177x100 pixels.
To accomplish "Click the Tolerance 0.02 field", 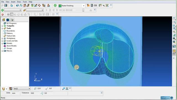I will pos(35,93).
